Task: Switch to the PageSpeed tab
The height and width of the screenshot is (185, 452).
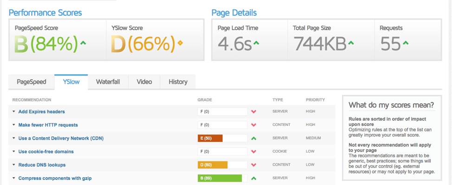Action: tap(32, 82)
